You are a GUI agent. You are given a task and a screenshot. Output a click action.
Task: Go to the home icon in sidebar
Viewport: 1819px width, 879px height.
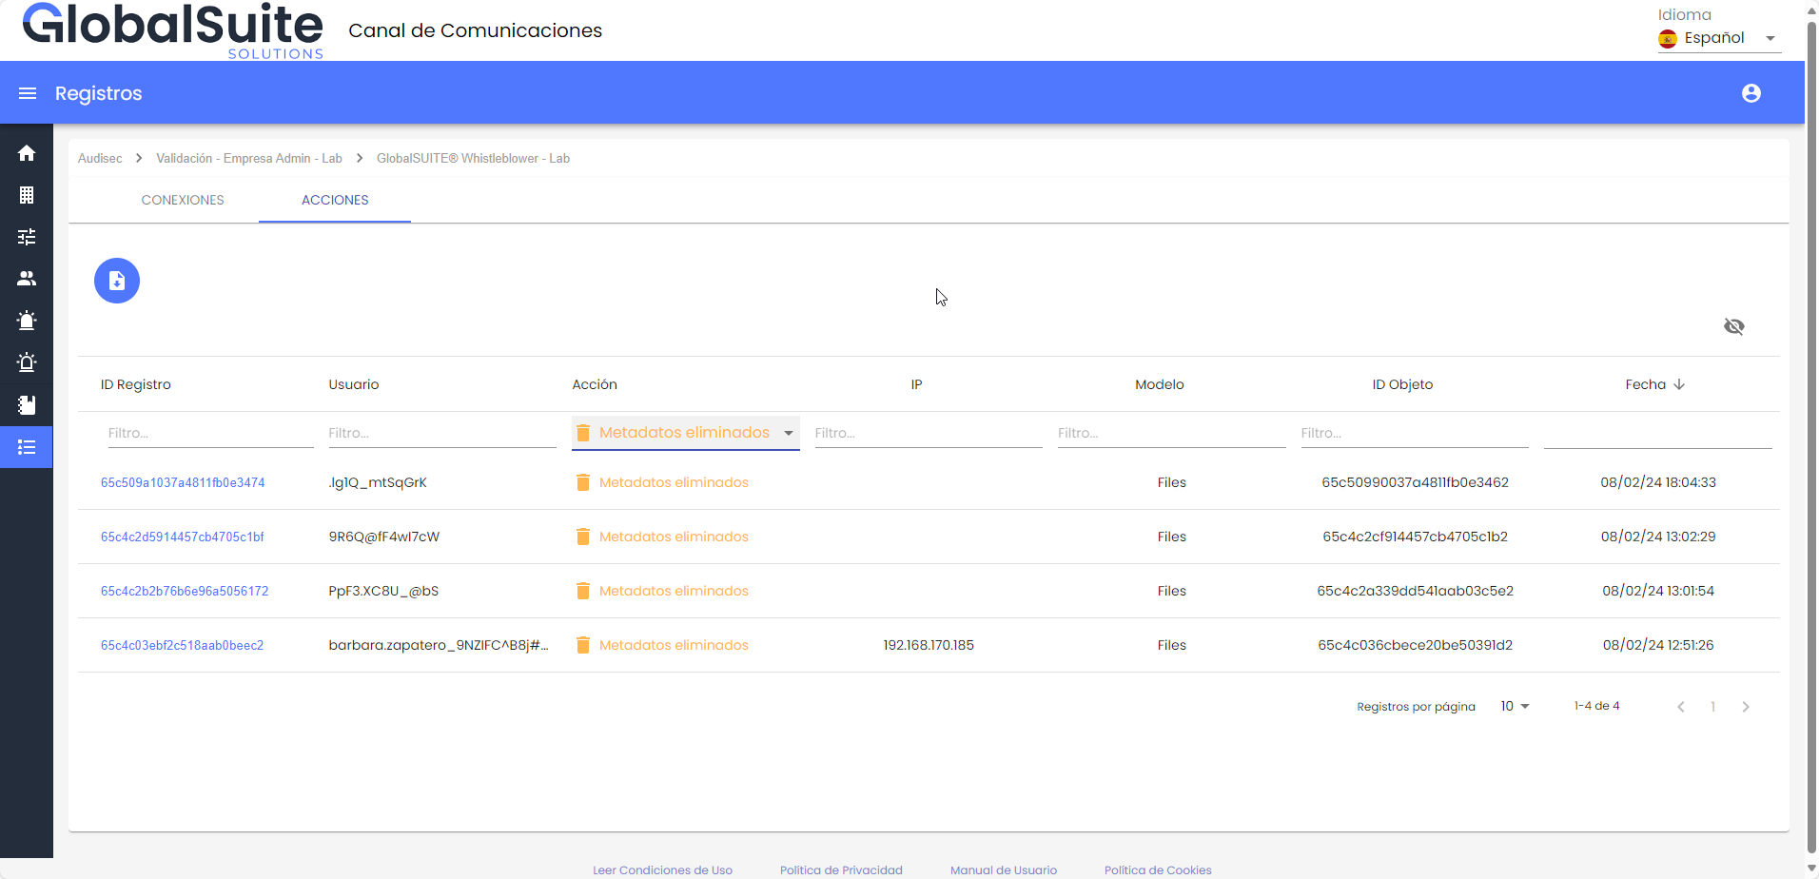coord(27,153)
